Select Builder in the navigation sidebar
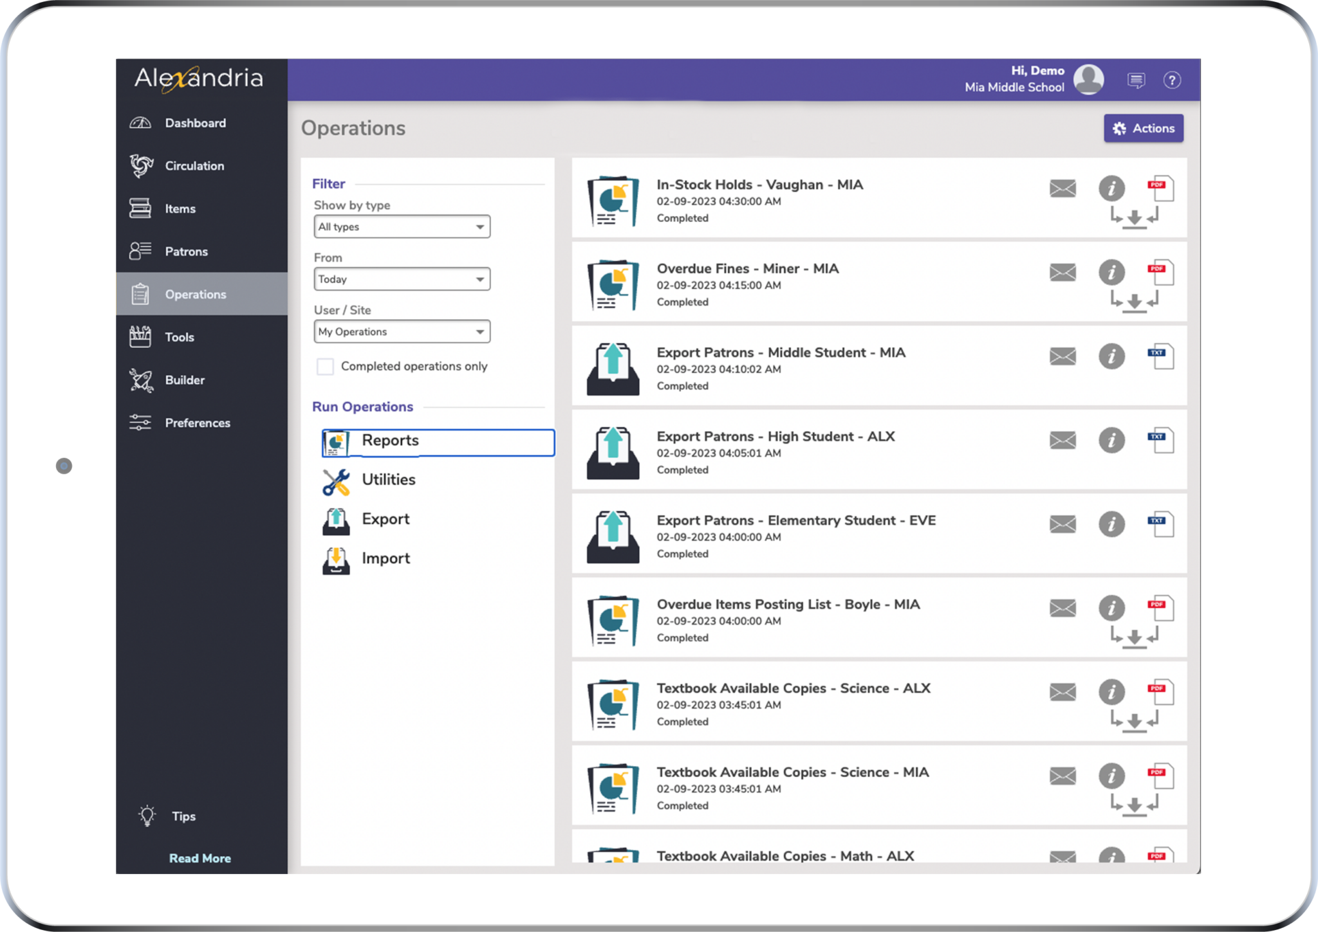 [x=184, y=380]
